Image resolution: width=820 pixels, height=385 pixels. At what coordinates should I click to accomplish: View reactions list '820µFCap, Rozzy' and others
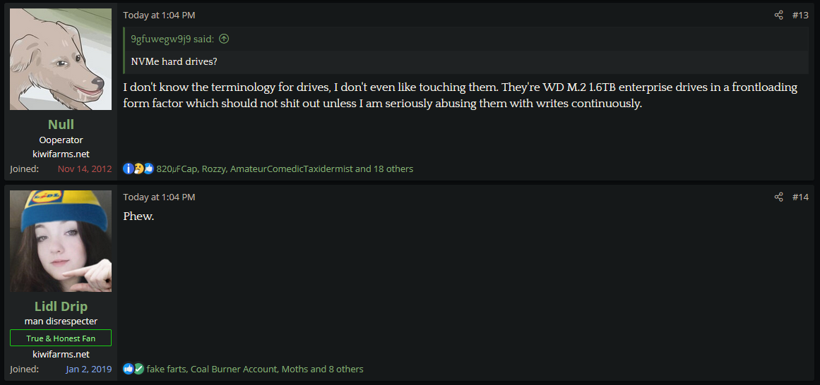pyautogui.click(x=285, y=169)
